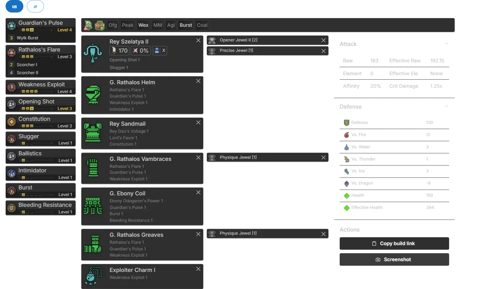Click the Rey Szelatya II bow icon

(x=93, y=54)
